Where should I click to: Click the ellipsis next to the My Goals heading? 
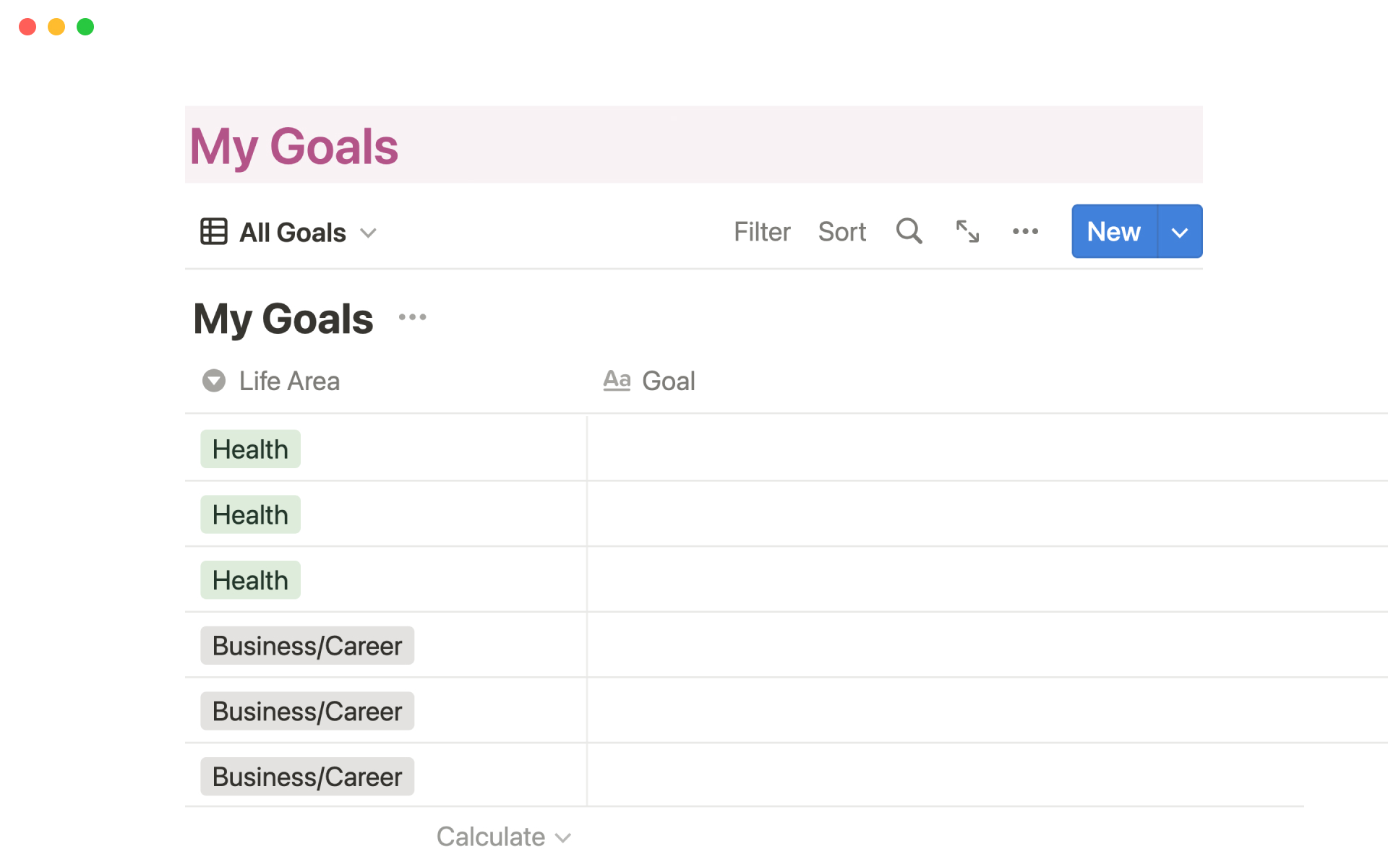[x=412, y=316]
